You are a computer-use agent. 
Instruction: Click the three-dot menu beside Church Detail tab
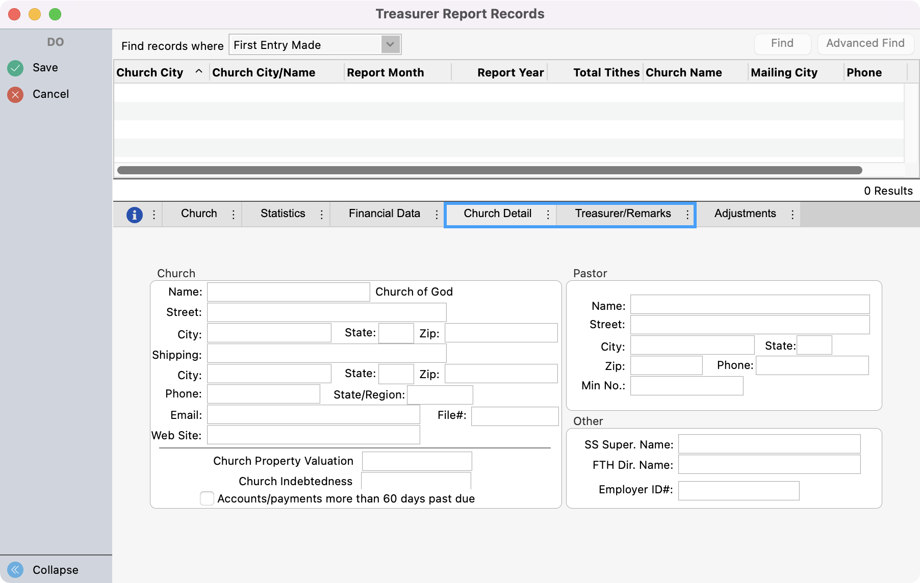click(x=548, y=215)
